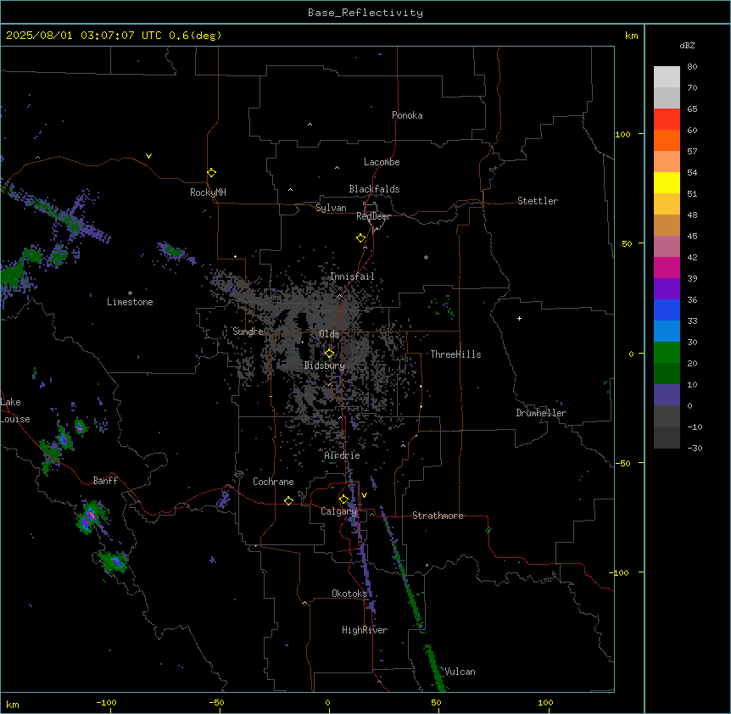This screenshot has width=731, height=714.
Task: Click the asterisk marker above Limestone
Action: (130, 293)
